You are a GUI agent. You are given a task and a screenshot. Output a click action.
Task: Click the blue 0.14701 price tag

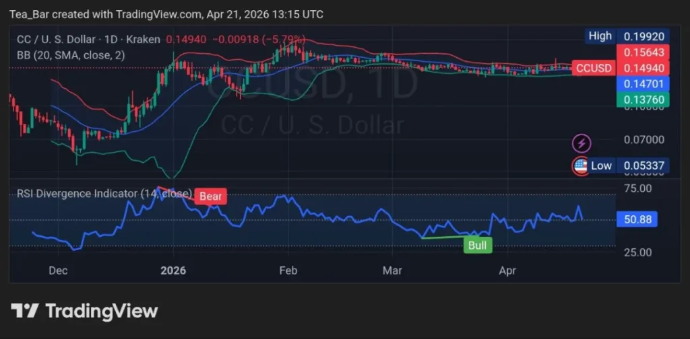click(635, 84)
